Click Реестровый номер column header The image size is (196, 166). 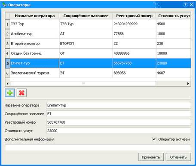(x=134, y=16)
